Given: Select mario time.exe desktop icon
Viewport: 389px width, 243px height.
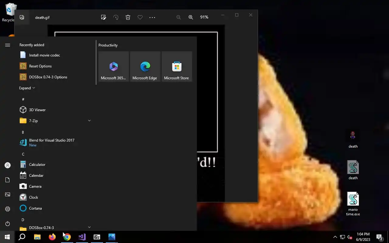Looking at the screenshot, I should [353, 204].
